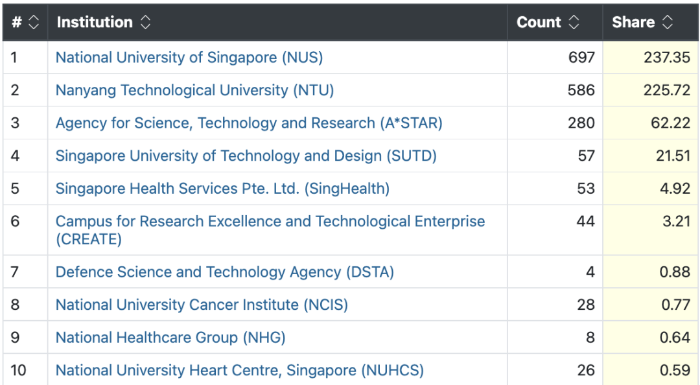
Task: Click the sort arrows beside Count
Action: [x=574, y=23]
